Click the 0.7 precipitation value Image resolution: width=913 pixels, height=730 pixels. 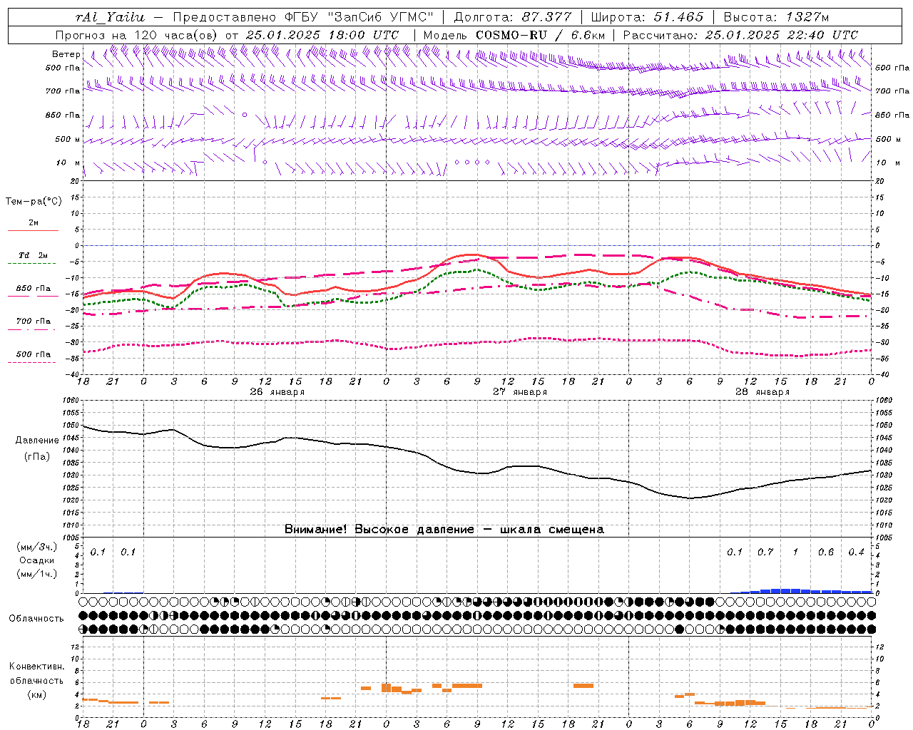pos(765,552)
